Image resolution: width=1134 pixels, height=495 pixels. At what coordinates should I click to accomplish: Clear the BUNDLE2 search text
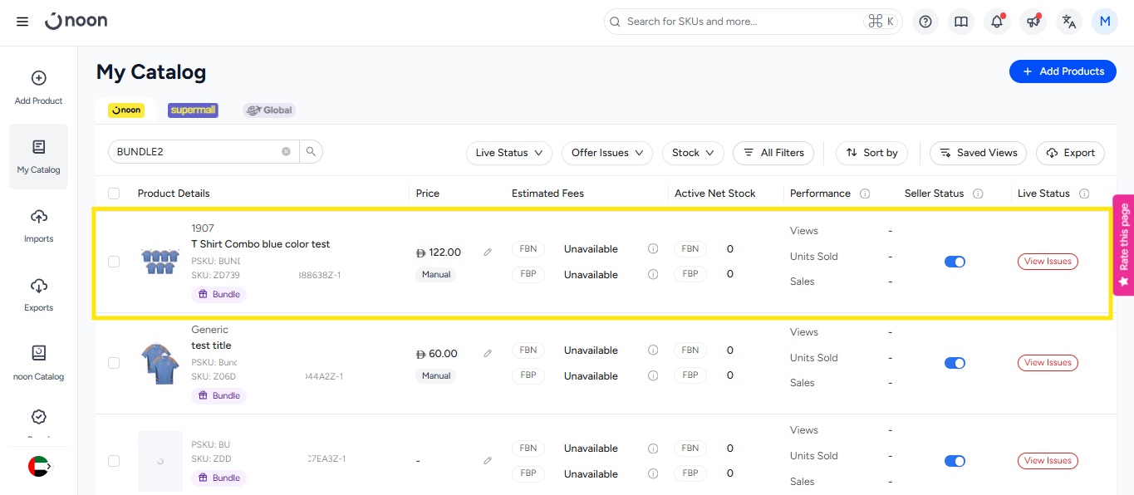(286, 151)
